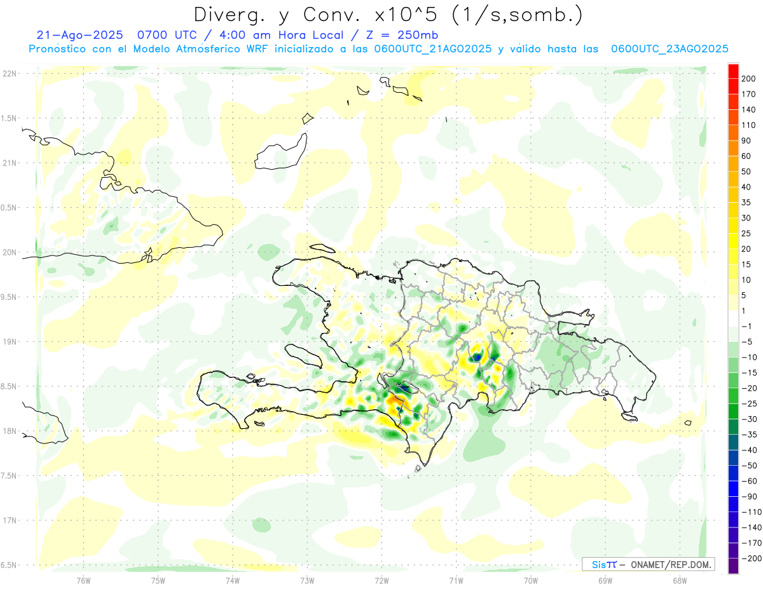Click the latitude label "9.5N"

[x=10, y=297]
